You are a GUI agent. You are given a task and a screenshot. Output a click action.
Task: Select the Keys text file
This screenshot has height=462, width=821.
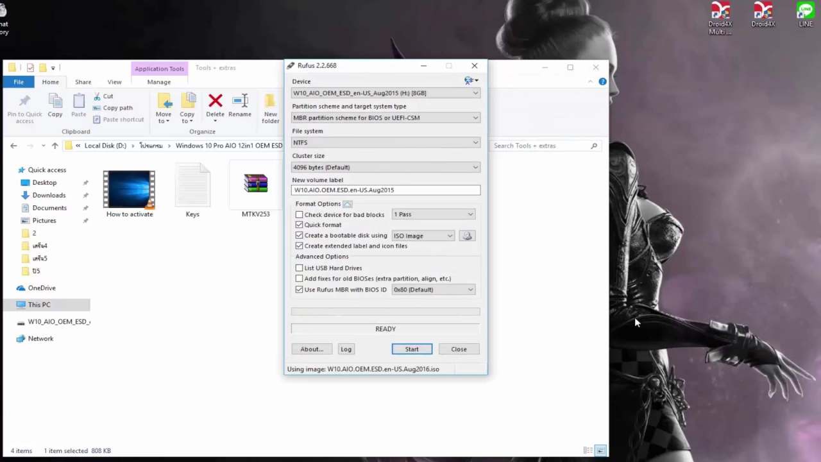[x=192, y=191]
